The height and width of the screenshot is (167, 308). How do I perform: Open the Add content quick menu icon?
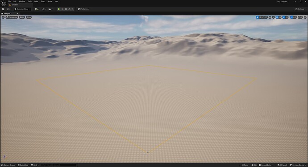pos(37,9)
